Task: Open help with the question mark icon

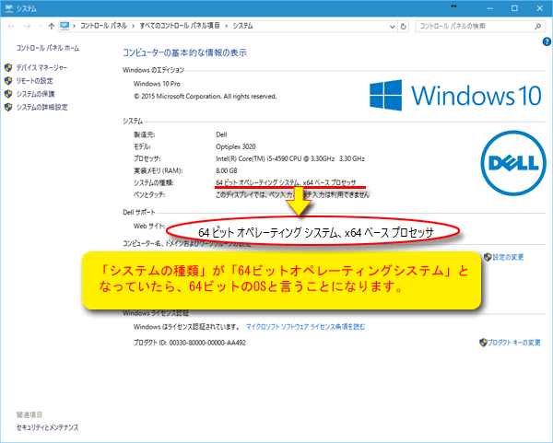Action: (547, 41)
